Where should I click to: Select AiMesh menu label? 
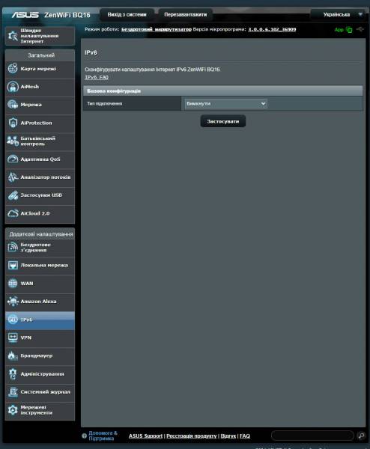tap(29, 87)
